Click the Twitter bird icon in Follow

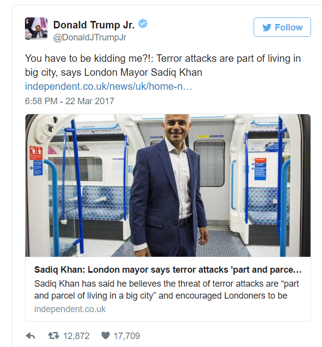coord(267,27)
